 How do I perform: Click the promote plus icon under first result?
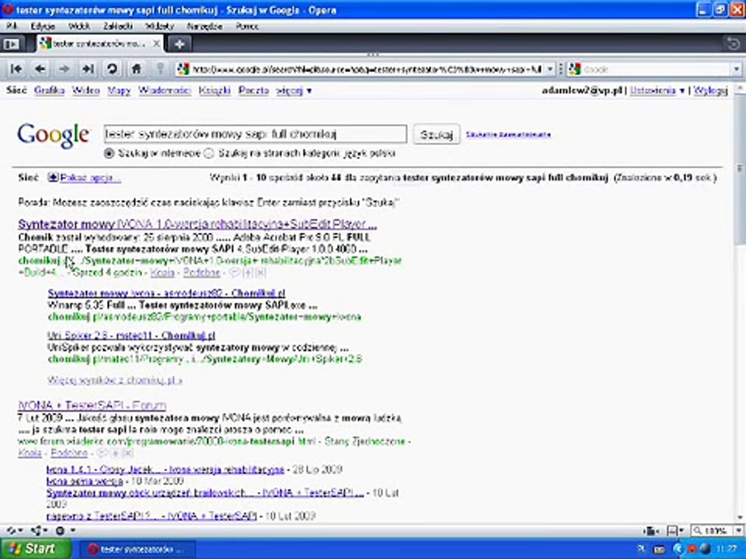click(x=248, y=273)
